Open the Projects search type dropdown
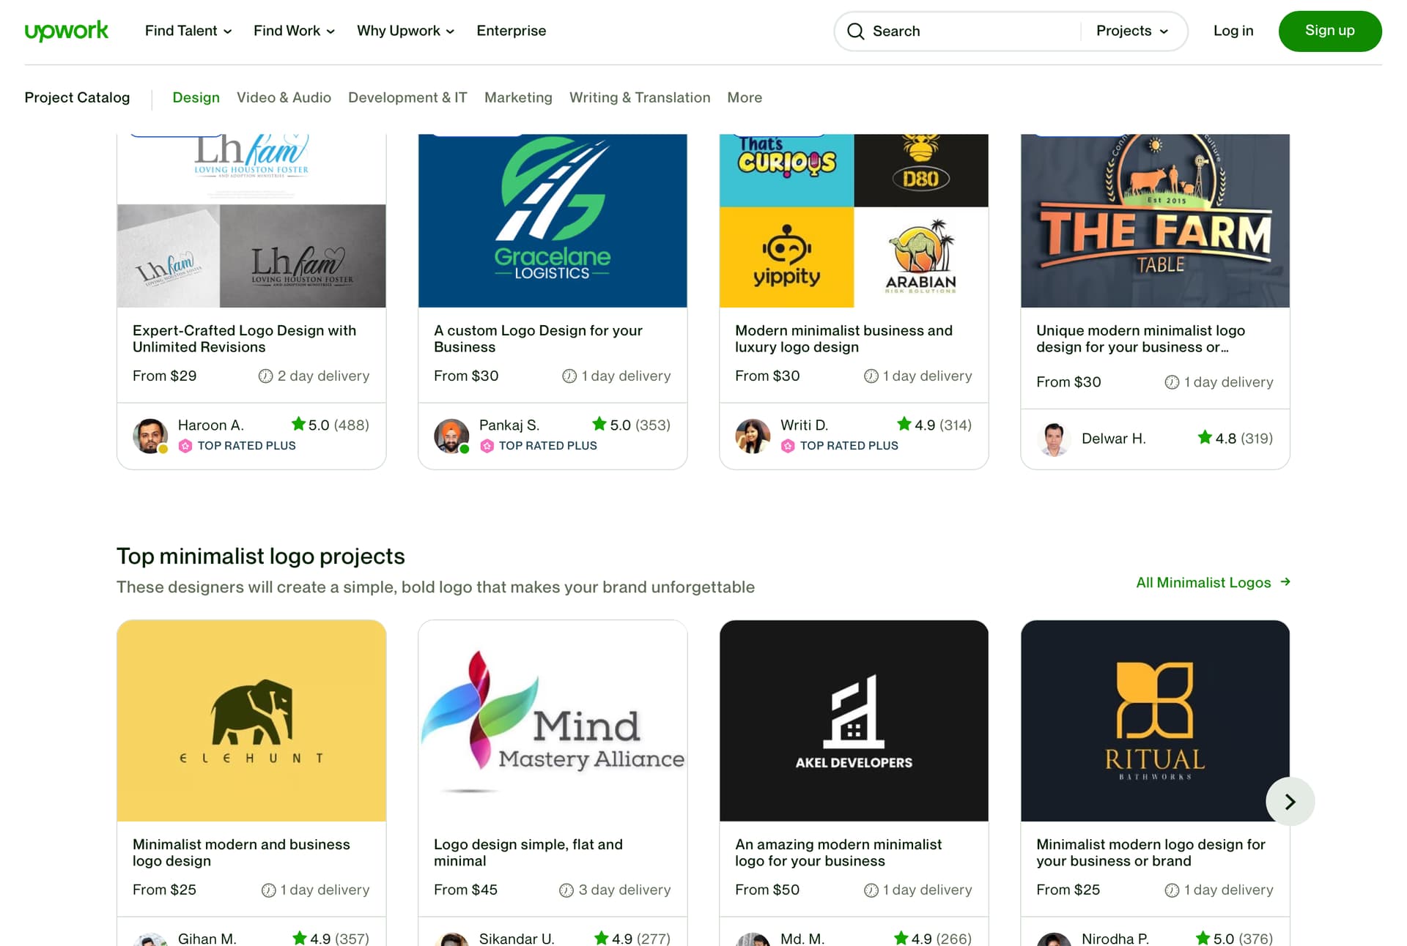Viewport: 1407px width, 946px height. pos(1131,31)
